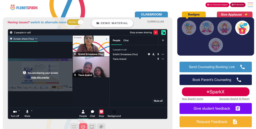Click Give Applause button

[234, 15]
